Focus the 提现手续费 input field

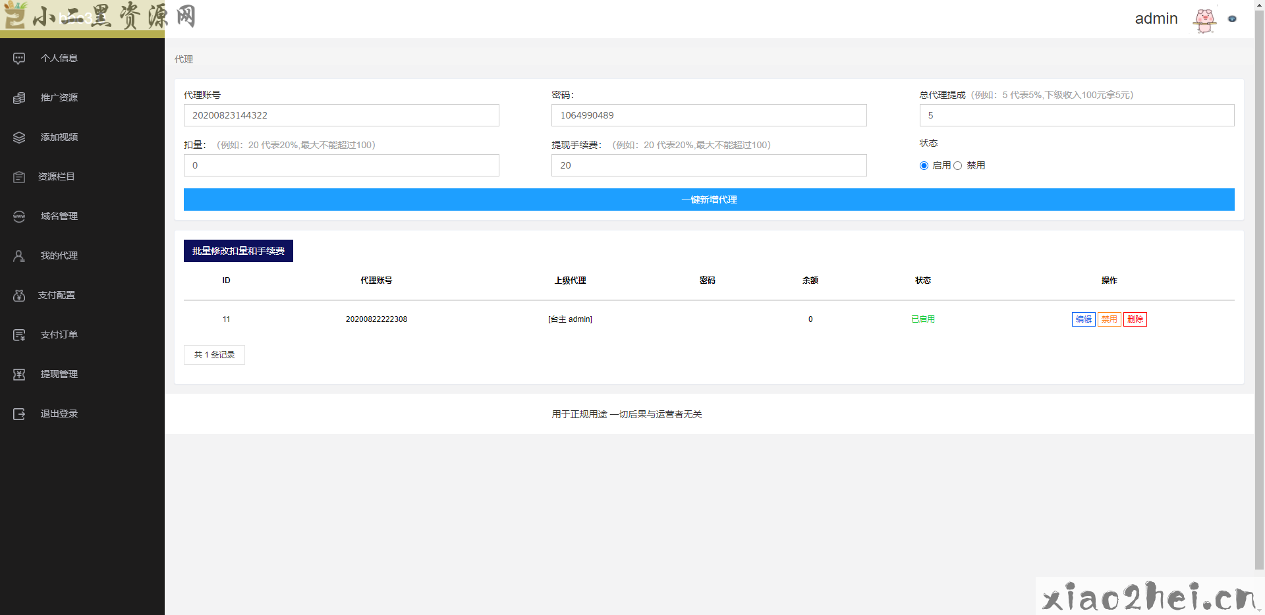click(x=709, y=165)
